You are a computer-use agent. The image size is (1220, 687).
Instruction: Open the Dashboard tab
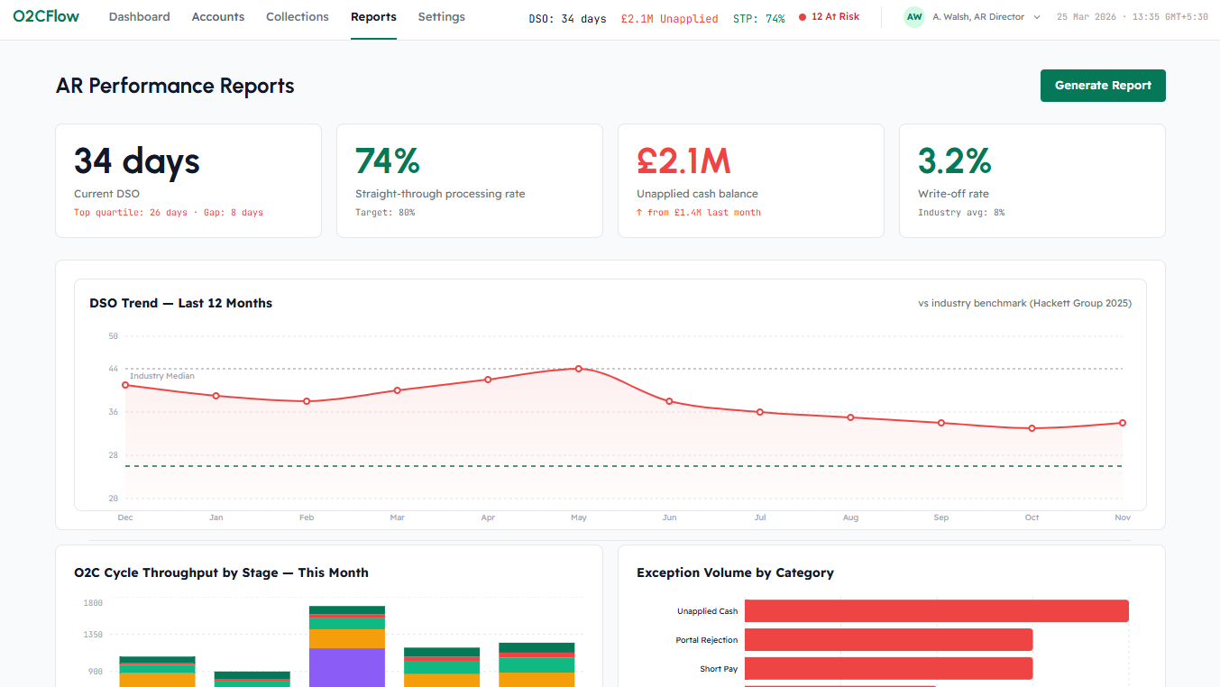[x=139, y=17]
